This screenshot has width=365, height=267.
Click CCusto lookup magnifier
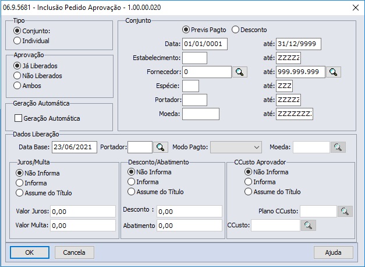pos(308,225)
